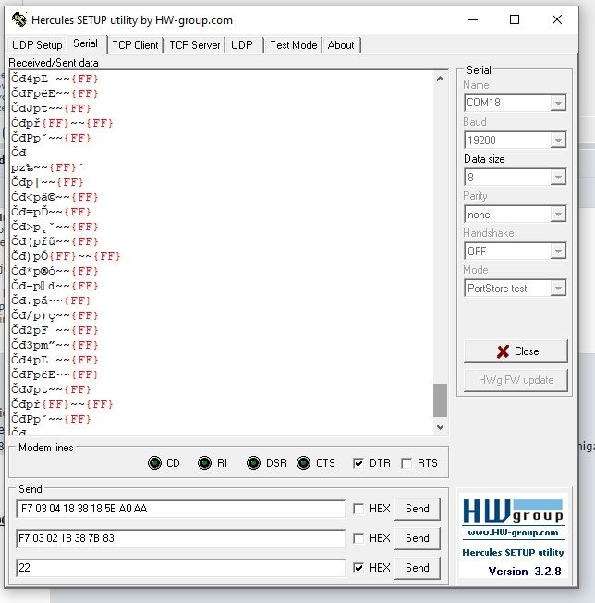Click inside the Received/Sent data area
Image resolution: width=595 pixels, height=603 pixels.
coord(221,252)
